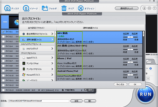Screen dimensions: 158x107
Task: Click the 参照 (Browse) button
Action: 76,101
